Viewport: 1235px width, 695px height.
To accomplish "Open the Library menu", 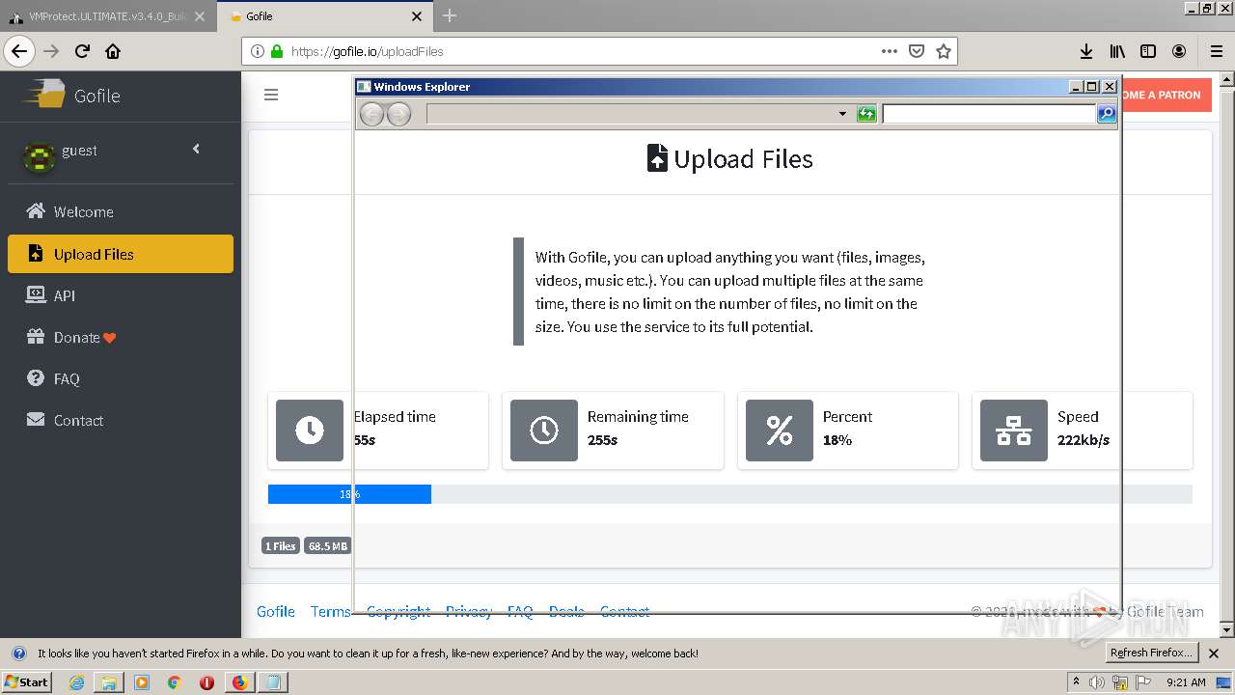I will pyautogui.click(x=1117, y=51).
